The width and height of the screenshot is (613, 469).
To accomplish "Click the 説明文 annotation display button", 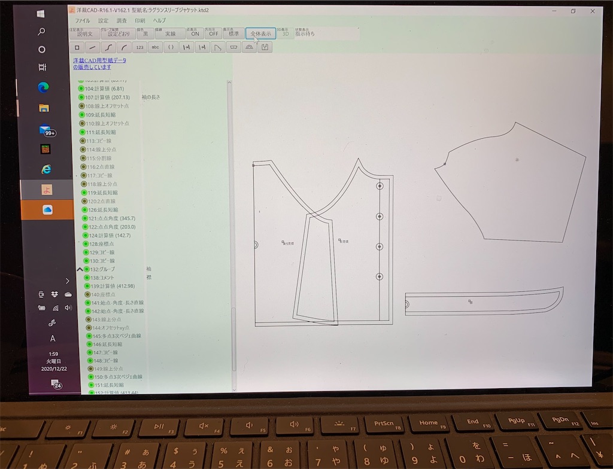I will pyautogui.click(x=85, y=33).
